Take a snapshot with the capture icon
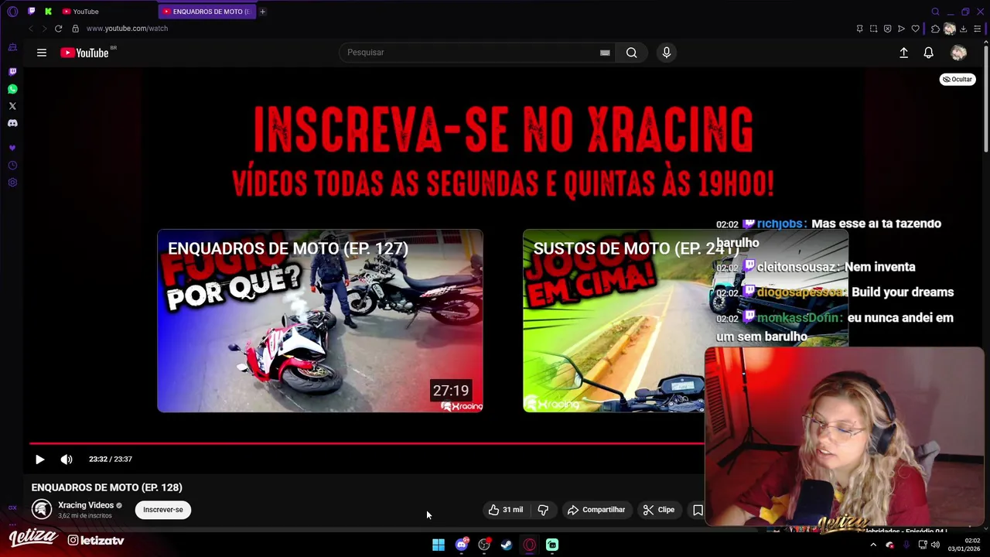 click(873, 29)
